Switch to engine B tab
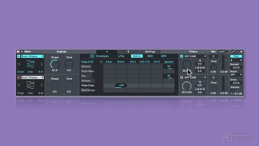Screen dimensions: 259x146 pyautogui.click(x=128, y=52)
